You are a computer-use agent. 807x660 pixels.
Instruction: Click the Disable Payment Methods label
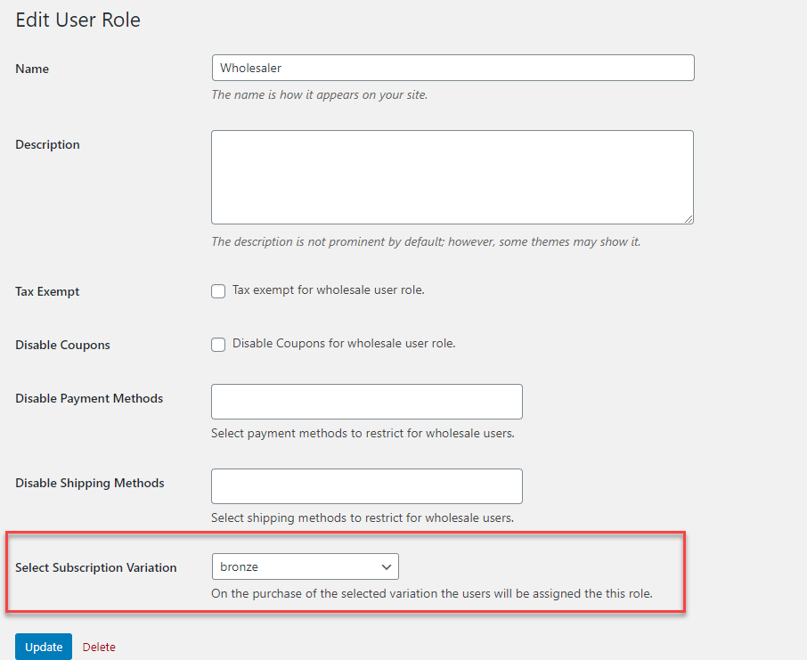[x=89, y=399]
